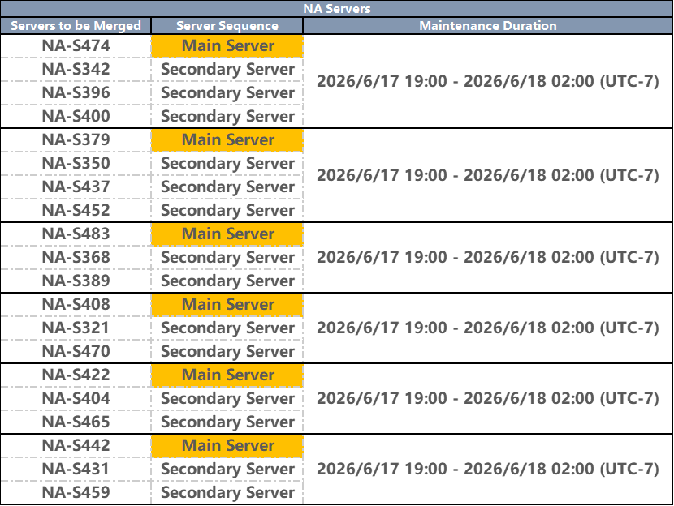Click the NA-S368 server cell
674x506 pixels.
(76, 258)
